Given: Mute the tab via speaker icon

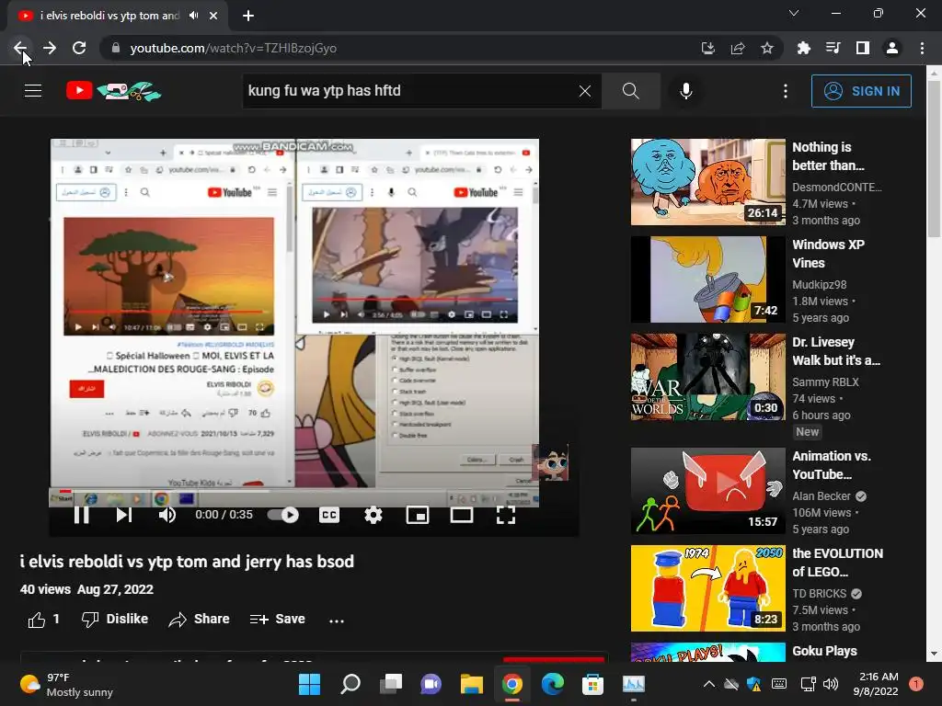Looking at the screenshot, I should [193, 16].
